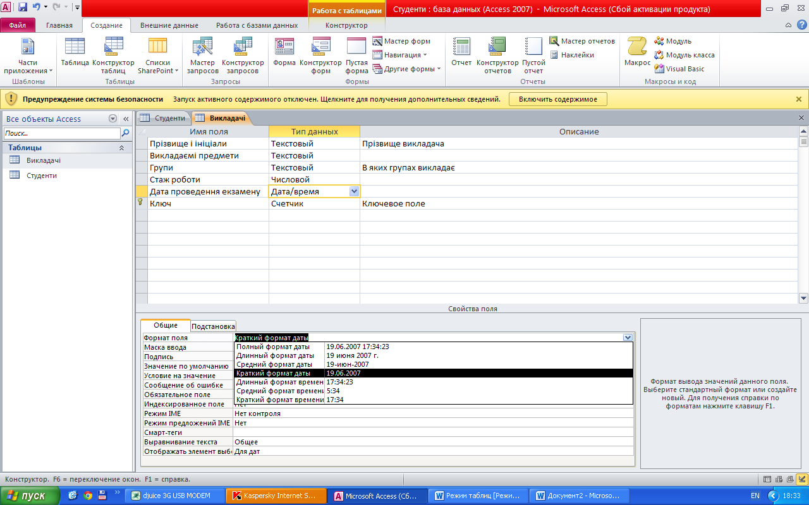Switch to Работа с базами данных tab
This screenshot has width=809, height=505.
coord(257,25)
